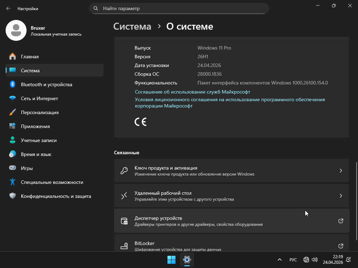Open the Приложения section
Viewport: 358px width, 268px height.
pos(35,126)
